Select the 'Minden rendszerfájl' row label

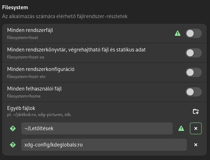click(30, 30)
